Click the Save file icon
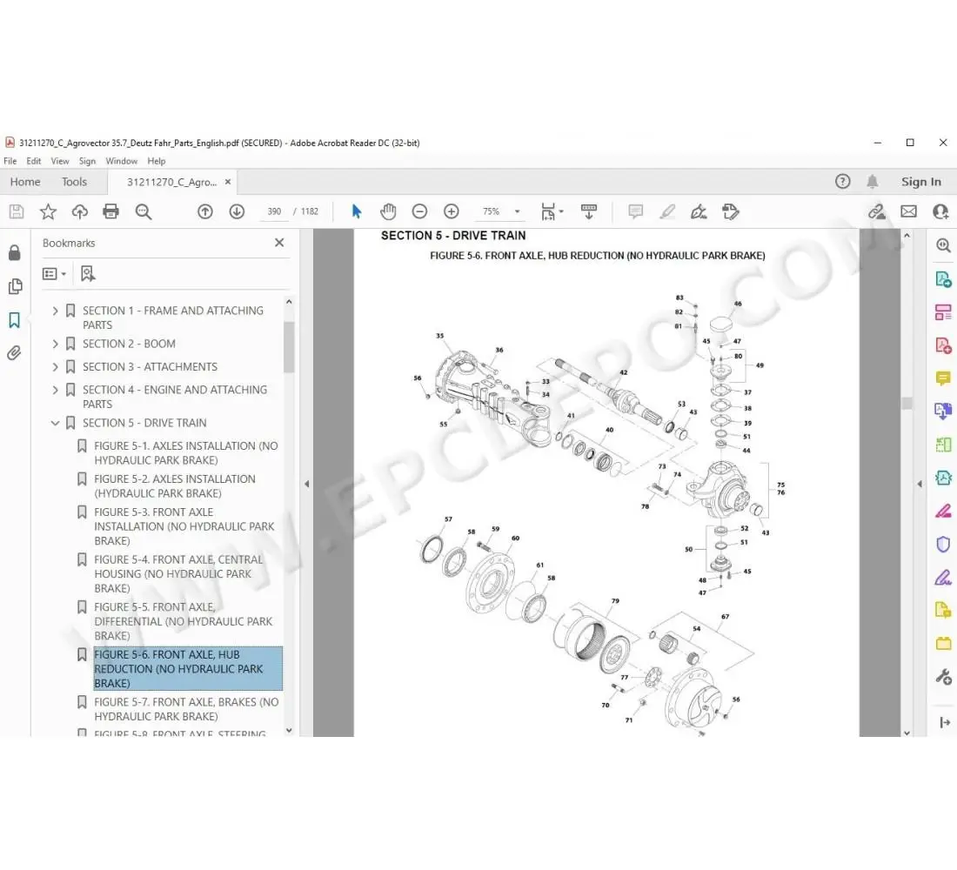Image resolution: width=957 pixels, height=870 pixels. point(17,212)
